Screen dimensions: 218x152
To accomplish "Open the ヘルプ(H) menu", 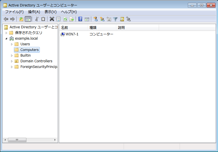I will coord(69,12).
